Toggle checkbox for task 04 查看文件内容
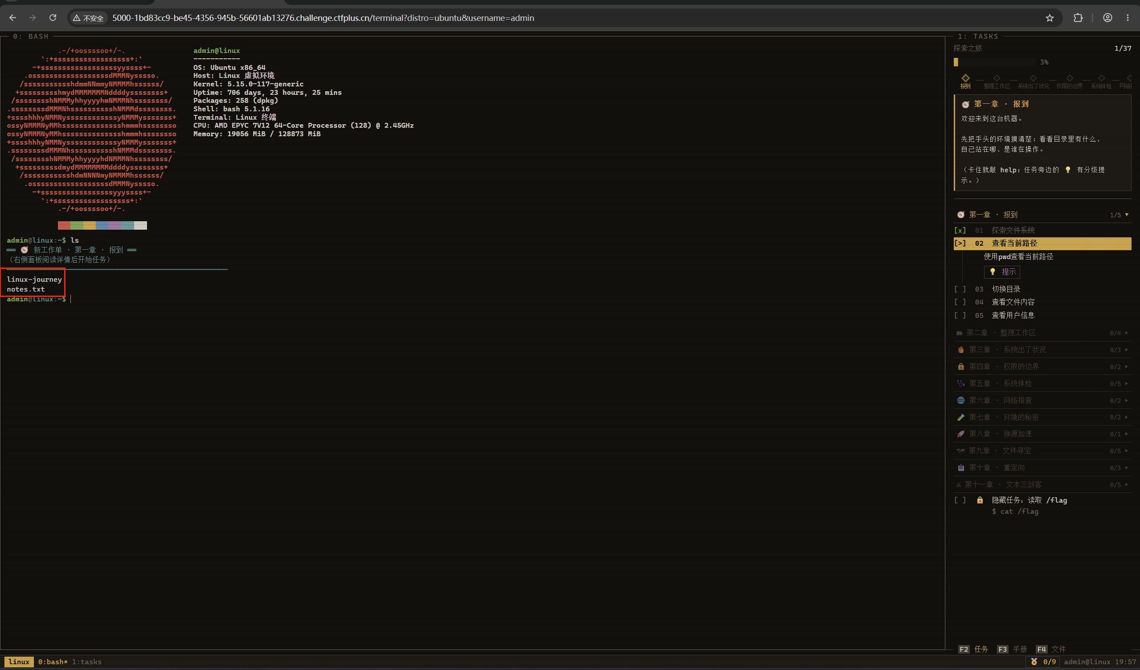 (960, 302)
